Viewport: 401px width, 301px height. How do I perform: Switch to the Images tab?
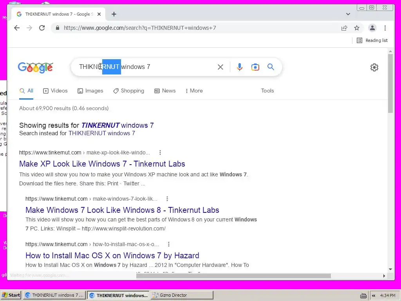pos(90,91)
